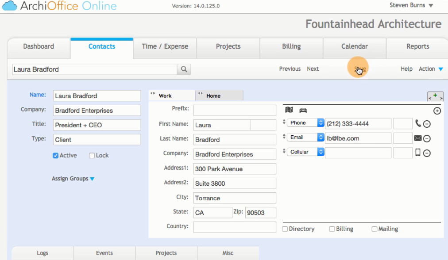448x260 pixels.
Task: Open the Action dropdown menu
Action: pyautogui.click(x=431, y=69)
